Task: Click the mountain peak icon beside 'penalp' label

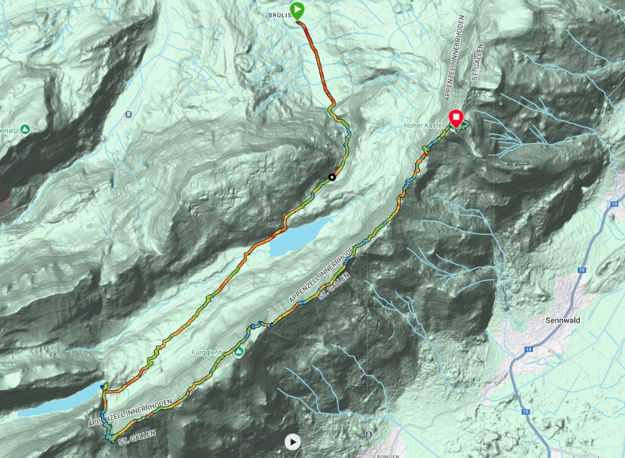Action: (25, 129)
